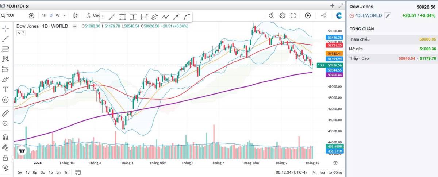Set date range to 1p
The width and height of the screenshot is (438, 177).
pos(51,172)
